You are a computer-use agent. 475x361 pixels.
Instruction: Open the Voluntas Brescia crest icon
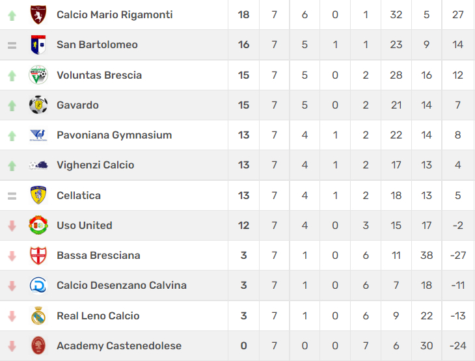click(38, 75)
